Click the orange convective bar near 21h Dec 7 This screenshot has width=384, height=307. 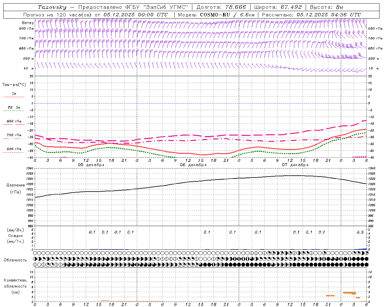(330, 296)
